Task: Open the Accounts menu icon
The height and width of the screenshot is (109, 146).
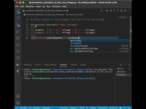Action: [18, 96]
